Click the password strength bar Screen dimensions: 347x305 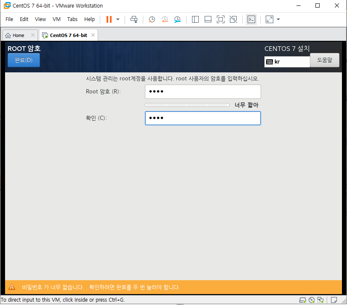(187, 105)
